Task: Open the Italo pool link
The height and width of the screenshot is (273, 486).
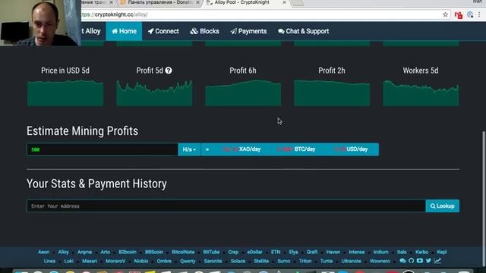Action: (402, 252)
